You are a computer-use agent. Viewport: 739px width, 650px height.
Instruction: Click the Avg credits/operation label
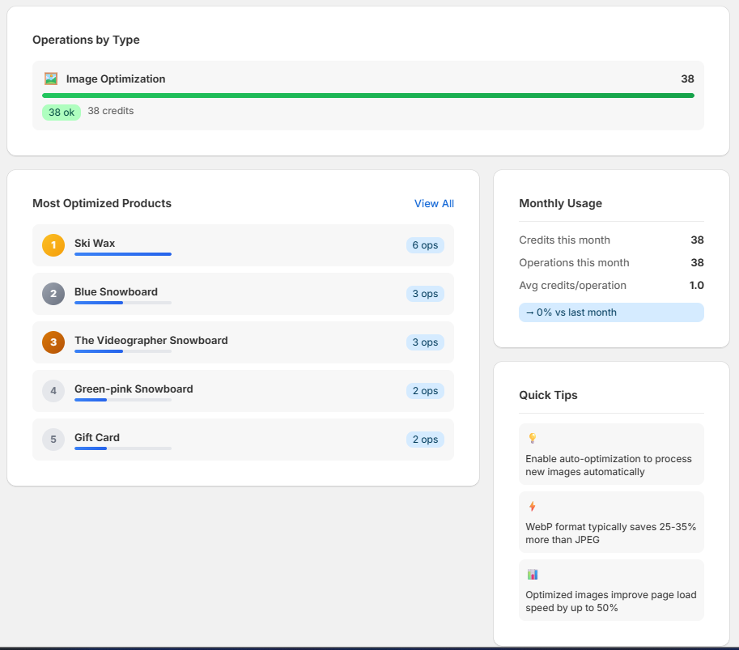click(572, 285)
